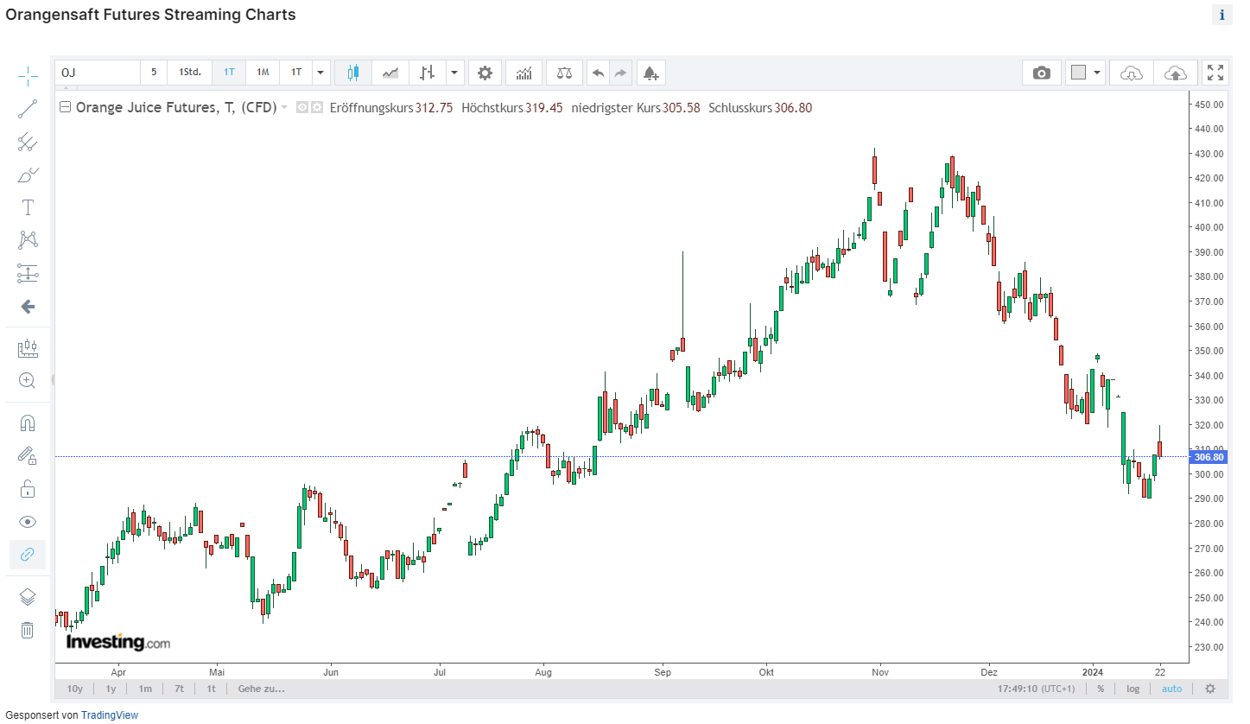Click the compare symbols scales icon
The image size is (1250, 724).
tap(565, 73)
